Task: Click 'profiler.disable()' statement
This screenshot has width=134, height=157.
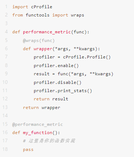Action: pos(57,82)
